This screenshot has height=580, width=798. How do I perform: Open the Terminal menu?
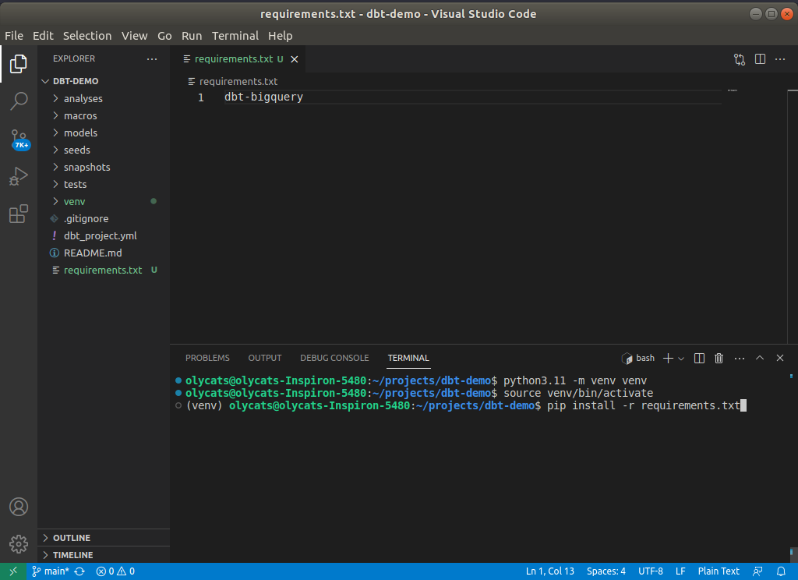click(x=235, y=36)
